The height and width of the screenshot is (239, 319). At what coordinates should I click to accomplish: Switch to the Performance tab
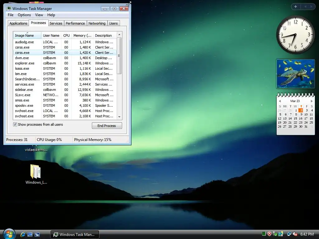click(x=75, y=23)
